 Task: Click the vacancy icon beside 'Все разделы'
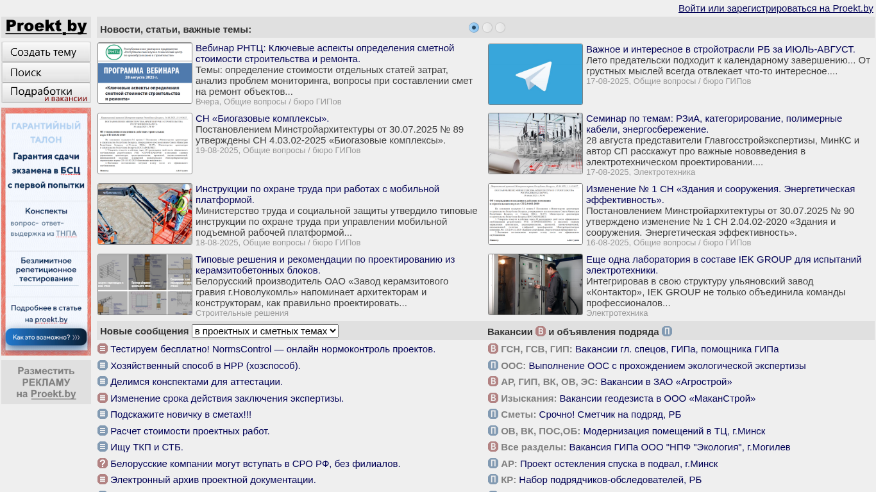coord(493,447)
